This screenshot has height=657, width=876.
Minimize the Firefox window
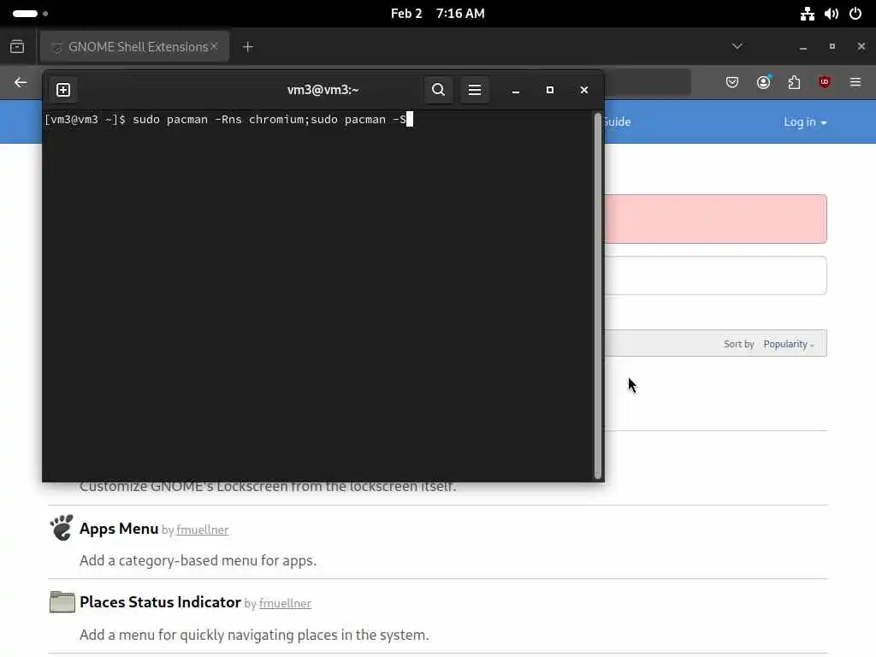pos(802,47)
